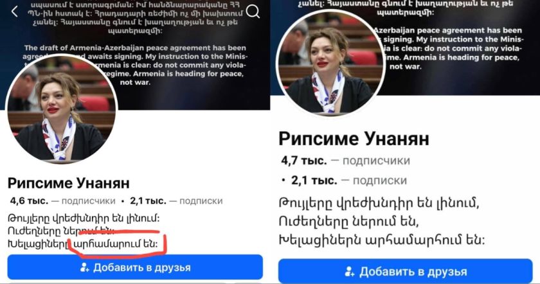Screen dimensions: 540x284
Task: Tap the first line of right Armenian bio
Action: click(379, 203)
